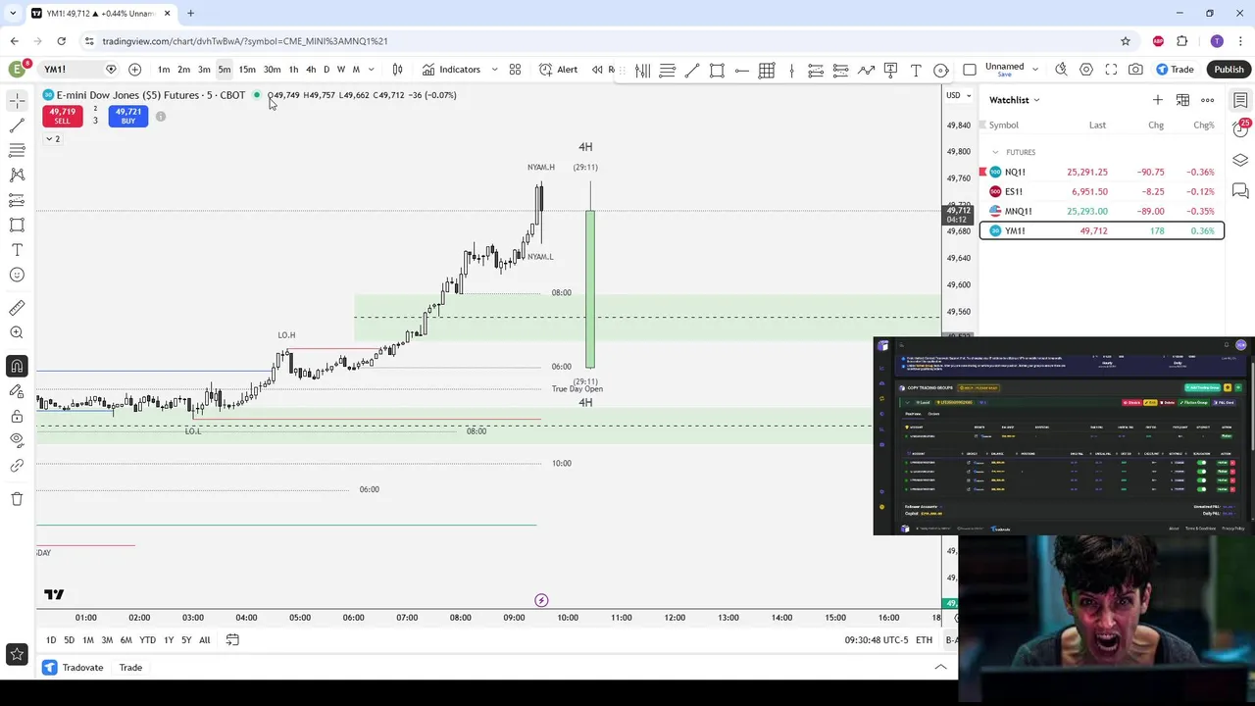Click the quick search icon
This screenshot has width=1255, height=706.
tap(1061, 70)
